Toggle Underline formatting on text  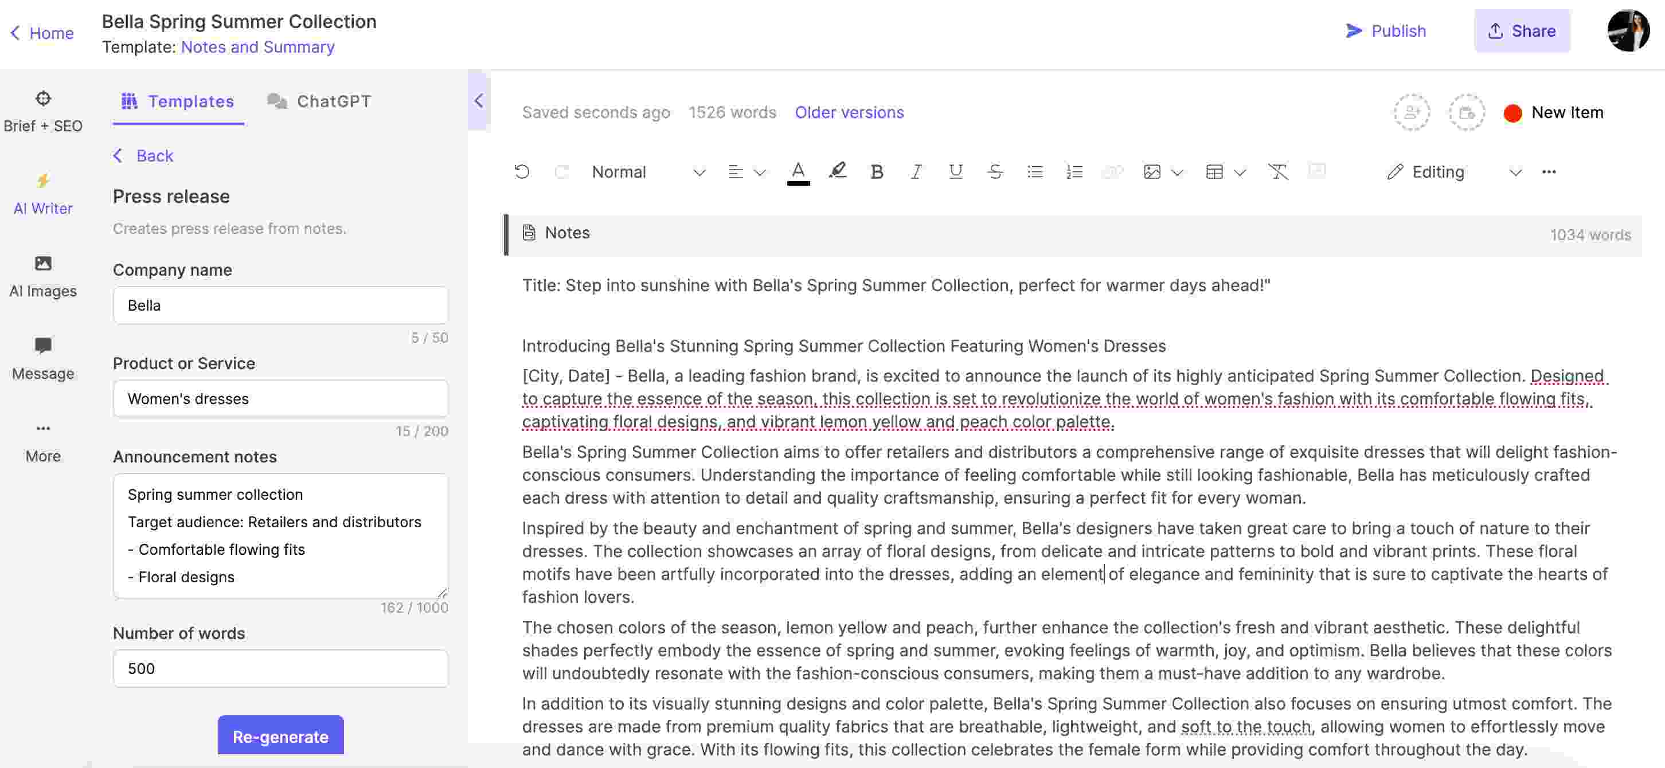[x=953, y=172]
